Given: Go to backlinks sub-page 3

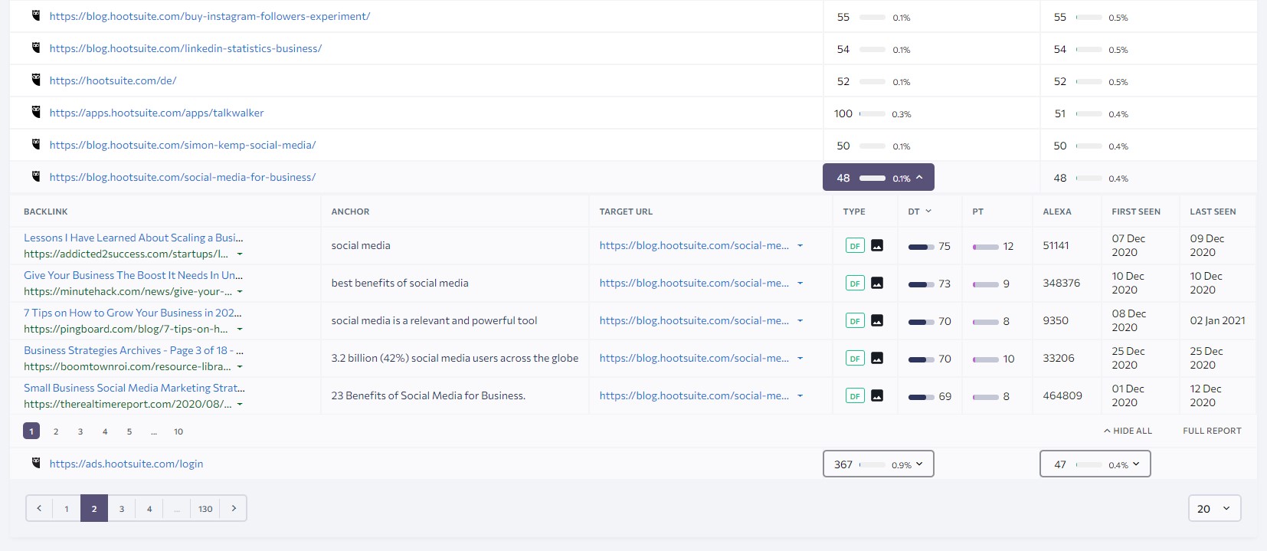Looking at the screenshot, I should (80, 431).
